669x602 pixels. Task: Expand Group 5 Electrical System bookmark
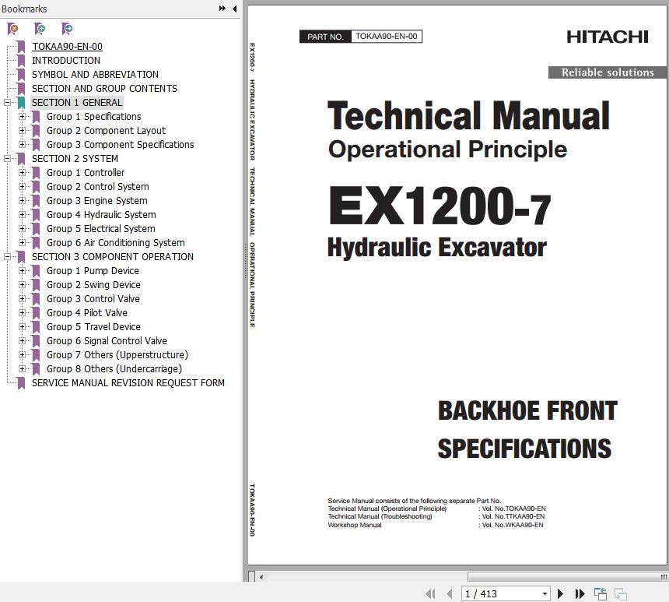[x=23, y=229]
